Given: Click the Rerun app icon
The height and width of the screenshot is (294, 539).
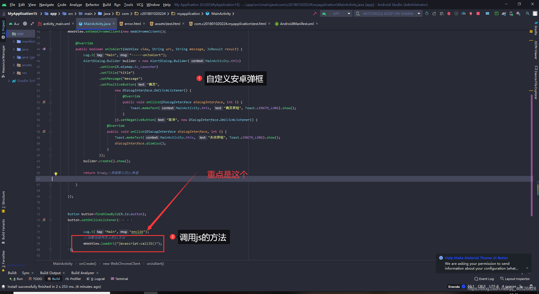Looking at the screenshot, I should click(427, 13).
